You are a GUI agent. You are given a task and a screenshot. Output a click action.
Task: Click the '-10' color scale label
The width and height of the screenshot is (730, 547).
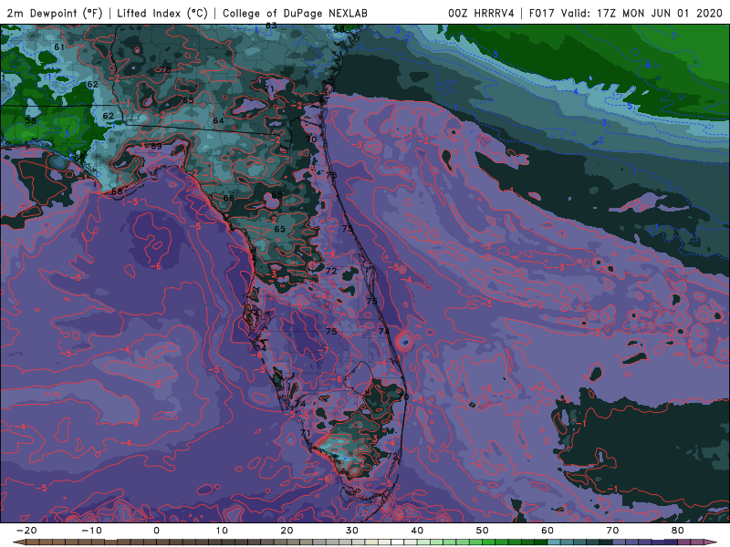tap(91, 531)
